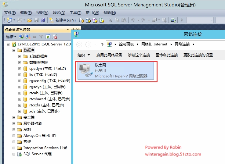The image size is (225, 164).
Task: Click the Analysis Services DMX Query icon
Action: click(95, 20)
